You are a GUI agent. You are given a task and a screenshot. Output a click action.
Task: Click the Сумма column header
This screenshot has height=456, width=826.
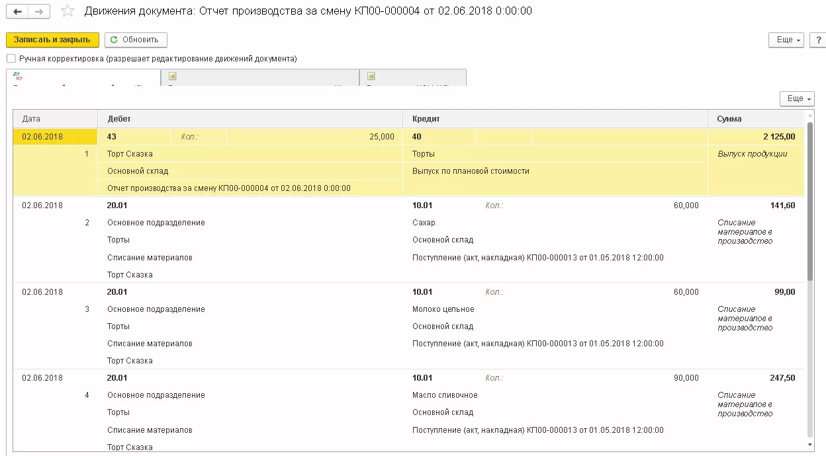(756, 119)
